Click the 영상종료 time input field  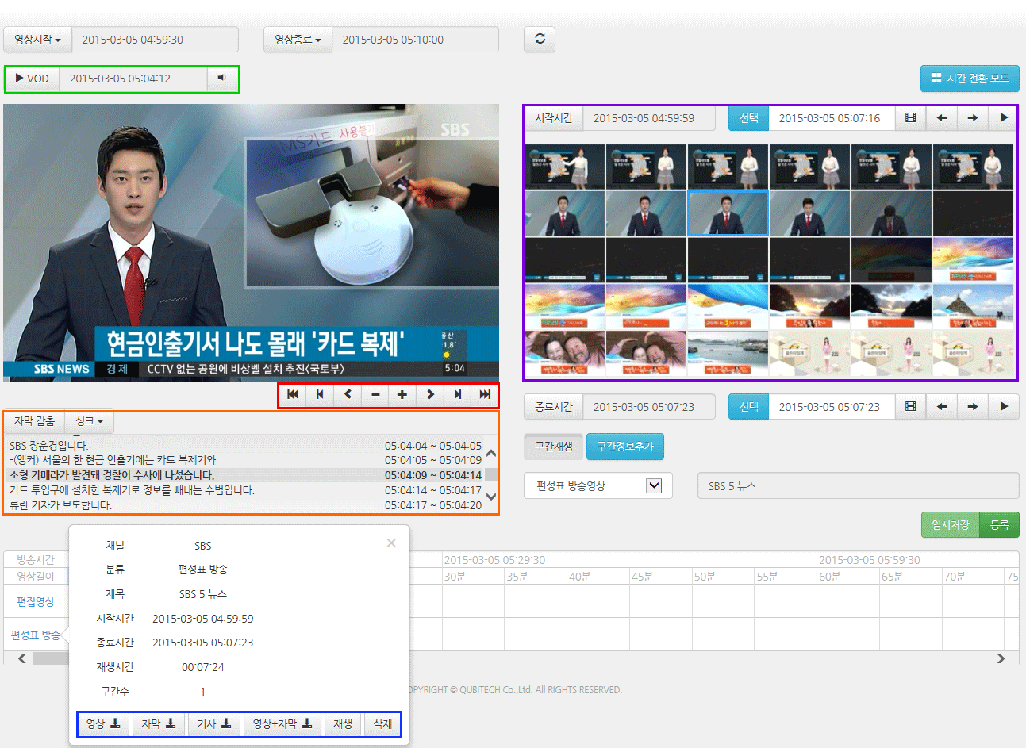(x=415, y=39)
